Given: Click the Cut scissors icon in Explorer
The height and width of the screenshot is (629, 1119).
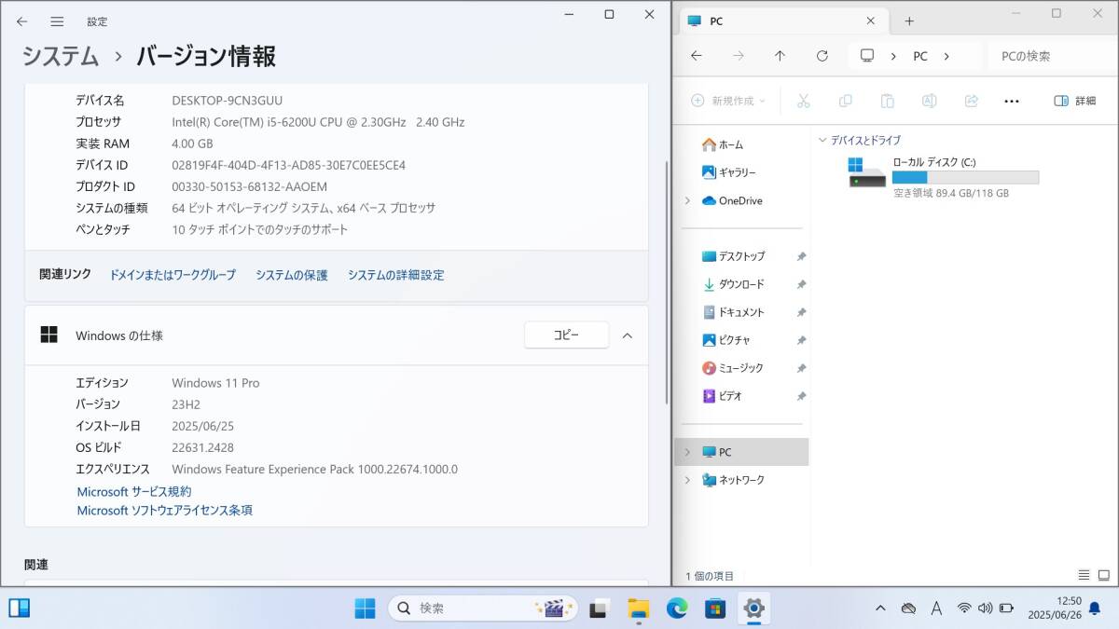Looking at the screenshot, I should click(803, 101).
